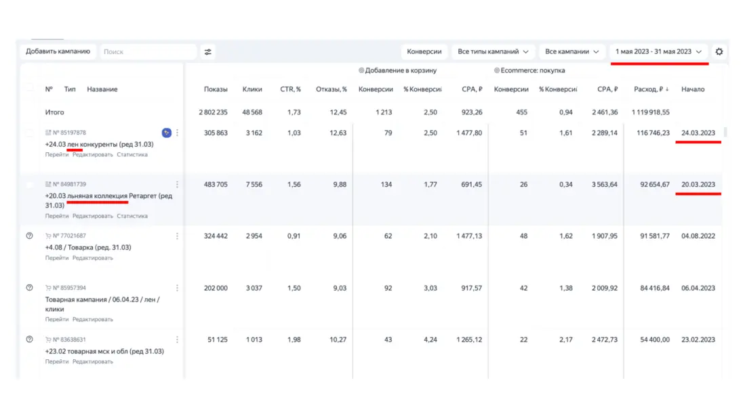Screen dimensions: 745x418
Task: Open the date range picker for May 2023
Action: coord(658,51)
